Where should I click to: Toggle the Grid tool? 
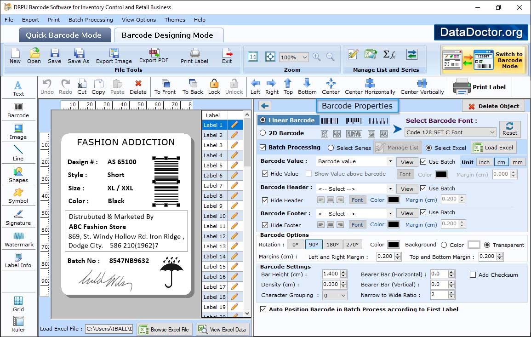tap(18, 304)
